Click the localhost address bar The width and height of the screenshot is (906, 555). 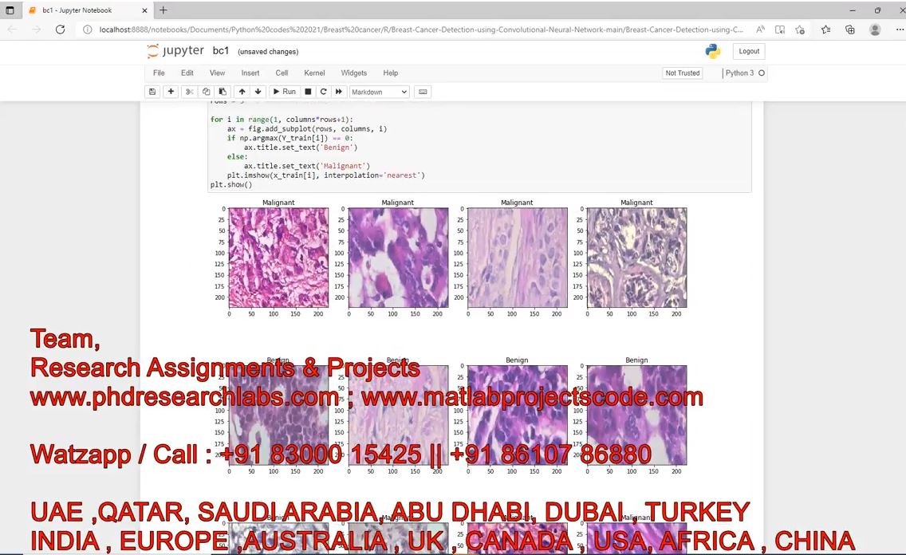[420, 30]
